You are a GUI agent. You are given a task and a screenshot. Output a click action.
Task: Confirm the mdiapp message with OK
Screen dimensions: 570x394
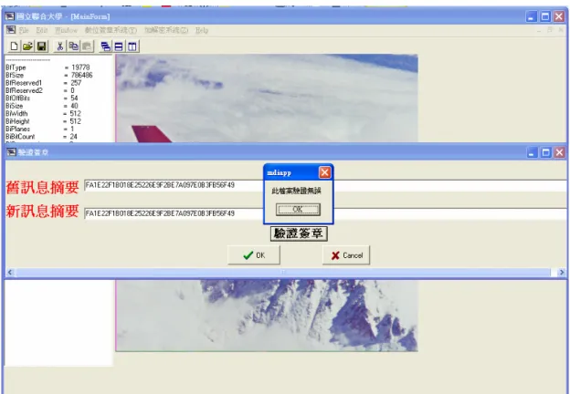(x=298, y=210)
